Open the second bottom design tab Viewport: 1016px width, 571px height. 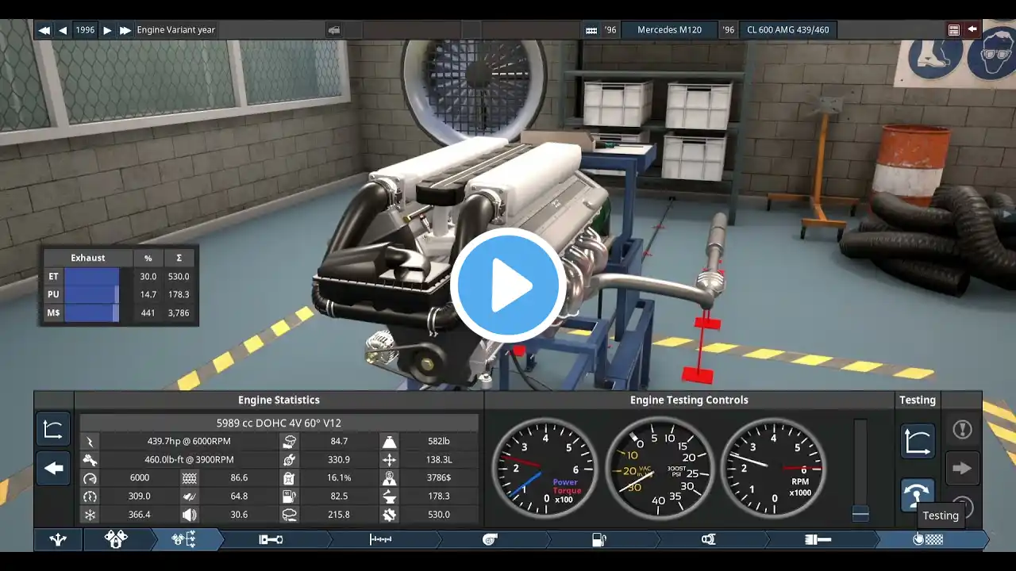pos(117,539)
